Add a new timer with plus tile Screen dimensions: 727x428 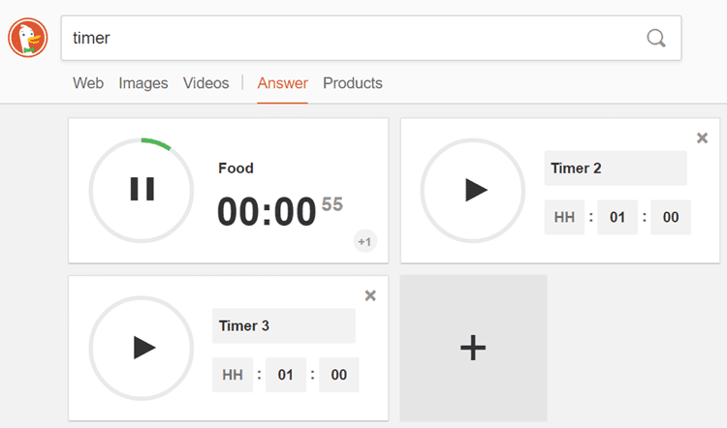pos(473,348)
